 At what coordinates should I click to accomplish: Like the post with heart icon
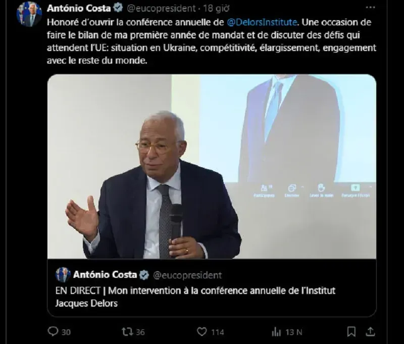[x=201, y=332]
